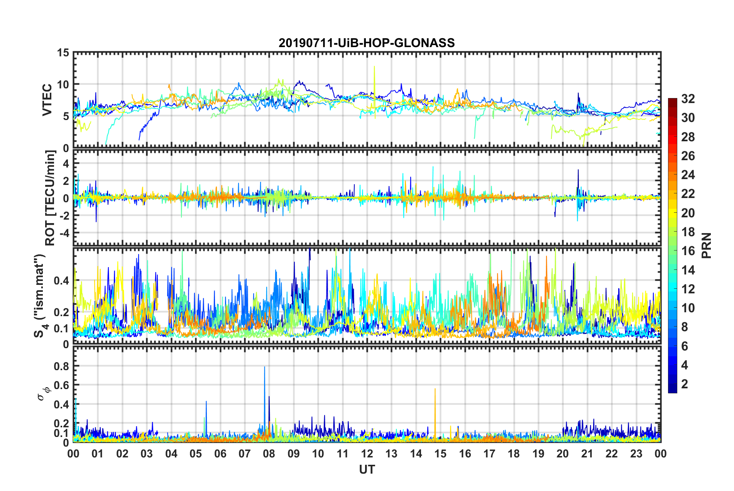Click the "21" hour tick on the UT axis
Screen dimensions: 734x491
pyautogui.click(x=587, y=454)
